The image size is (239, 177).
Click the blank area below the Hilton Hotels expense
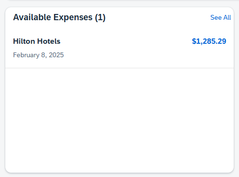[x=119, y=120]
